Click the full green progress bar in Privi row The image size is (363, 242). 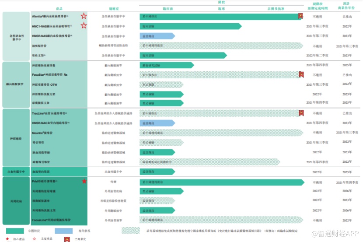pos(222,182)
